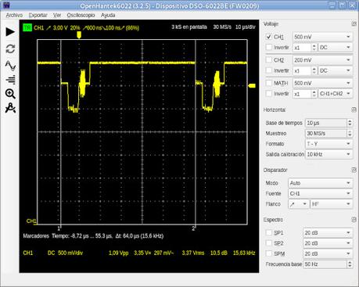Click the yellow trigger level marker on right
Image resolution: width=359 pixels, height=287 pixels.
click(x=252, y=86)
